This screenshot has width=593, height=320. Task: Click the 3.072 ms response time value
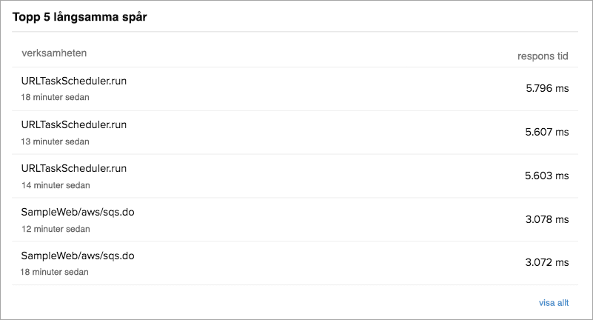tap(547, 263)
